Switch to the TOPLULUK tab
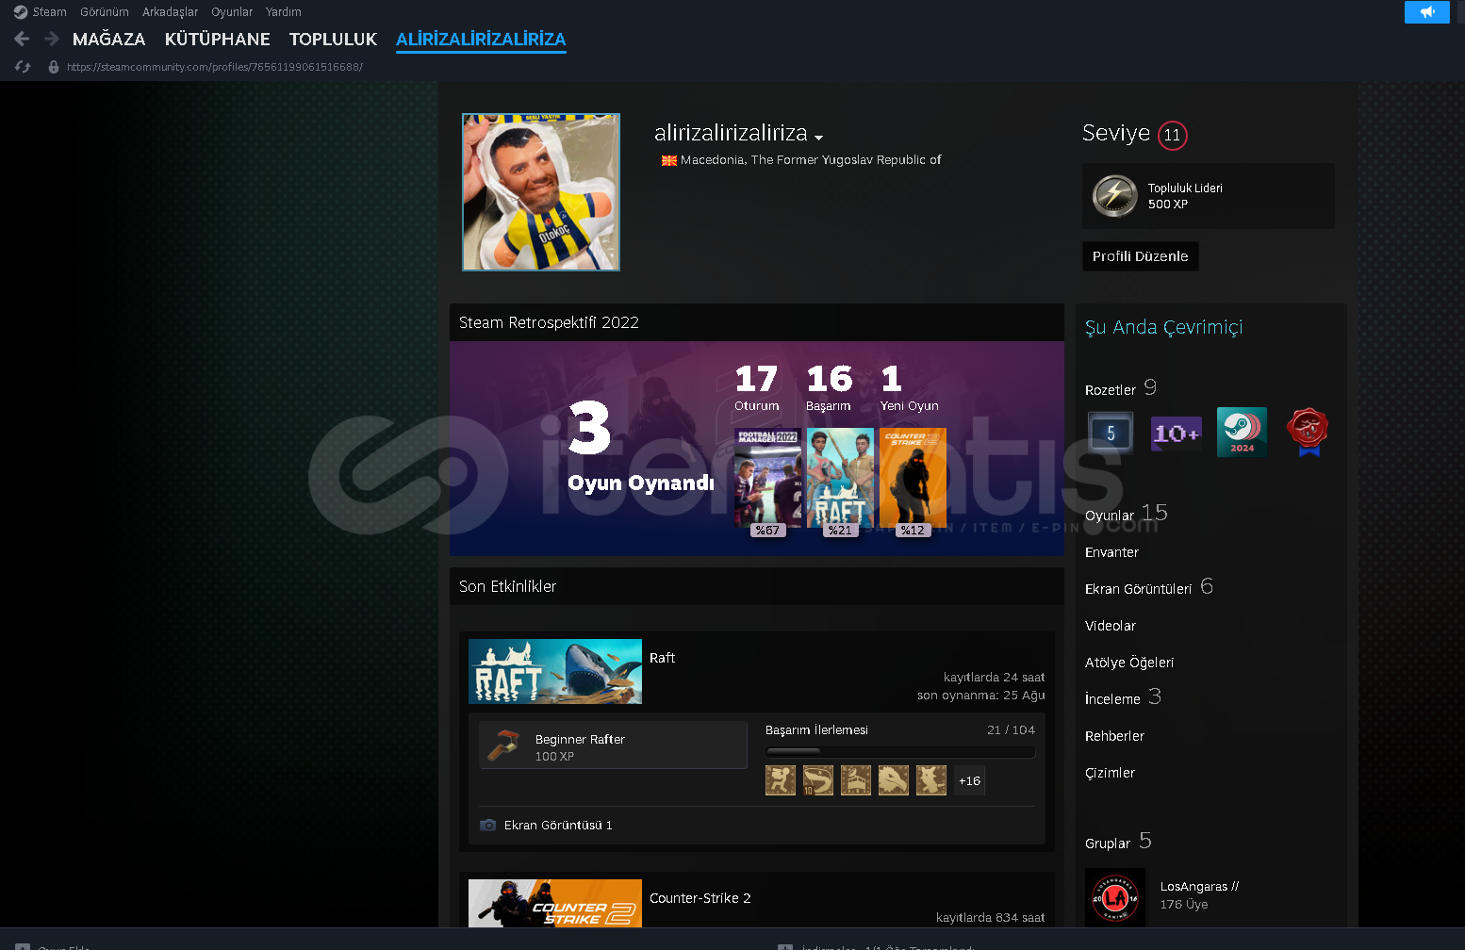 pos(333,40)
